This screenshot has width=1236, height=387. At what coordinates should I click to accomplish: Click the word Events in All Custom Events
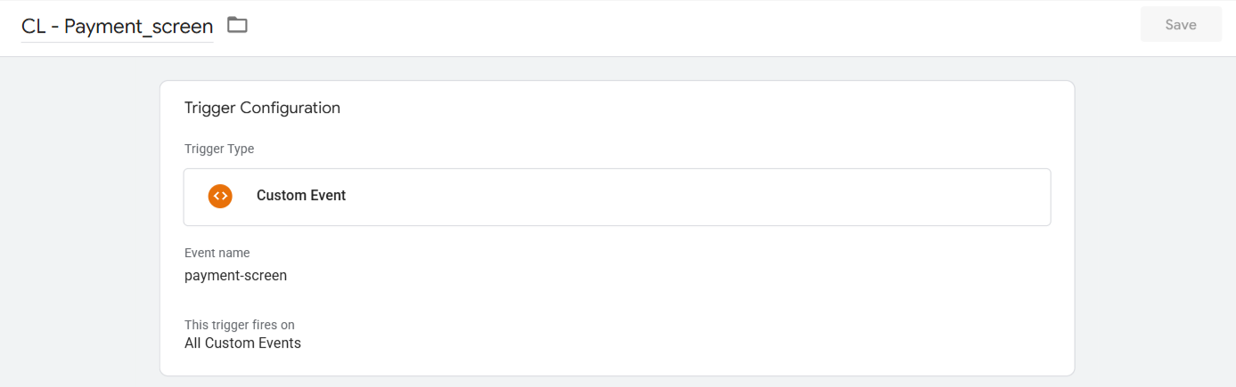click(280, 343)
